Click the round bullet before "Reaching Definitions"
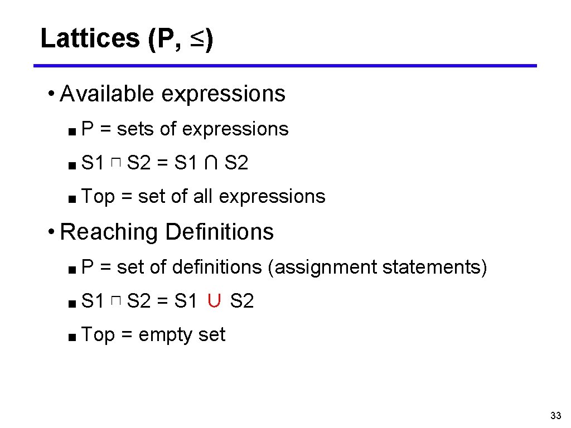Image resolution: width=571 pixels, height=428 pixels. click(x=51, y=231)
